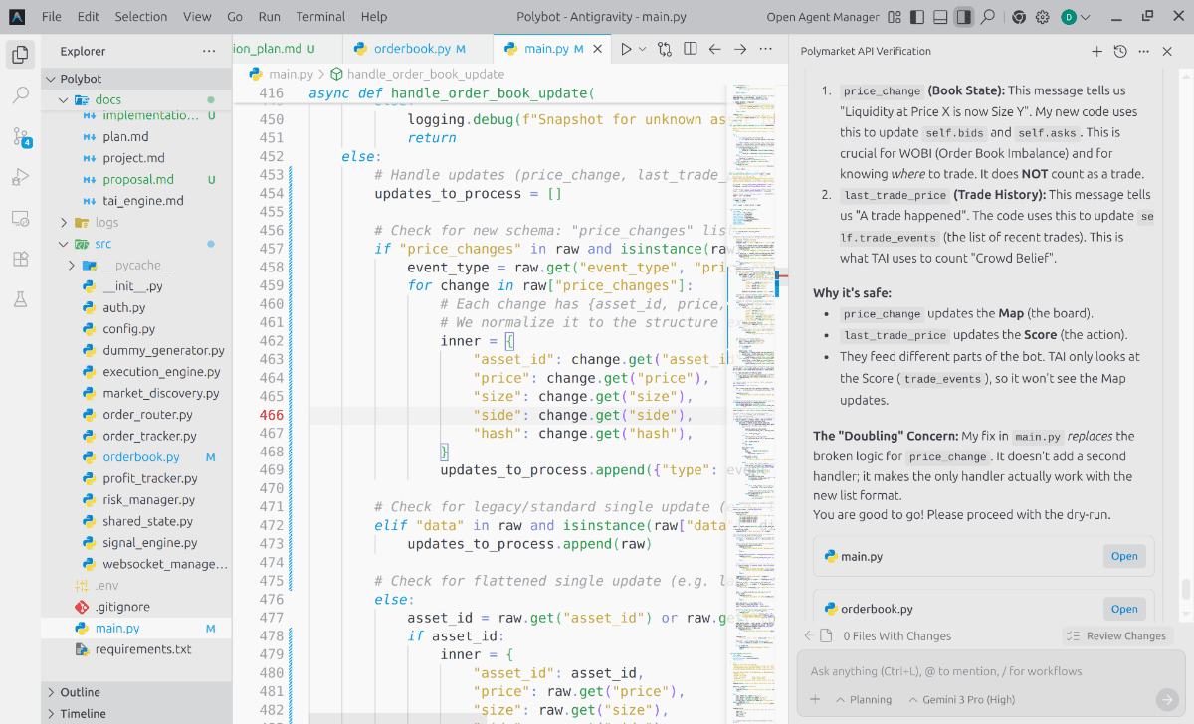Toggle the secondary agent side bar
1194x724 pixels.
pos(962,17)
